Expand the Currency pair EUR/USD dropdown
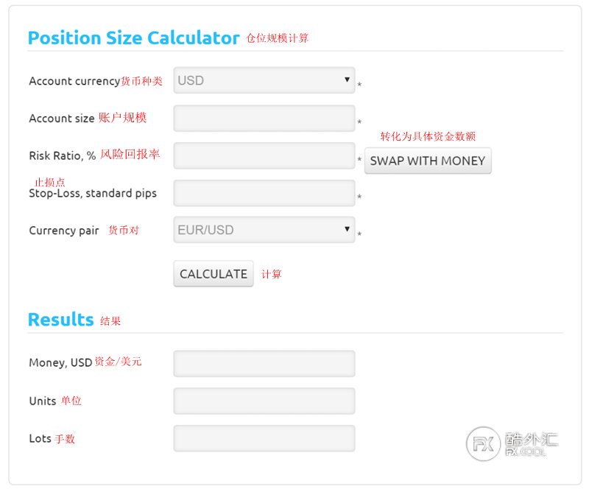The width and height of the screenshot is (589, 492). [264, 230]
